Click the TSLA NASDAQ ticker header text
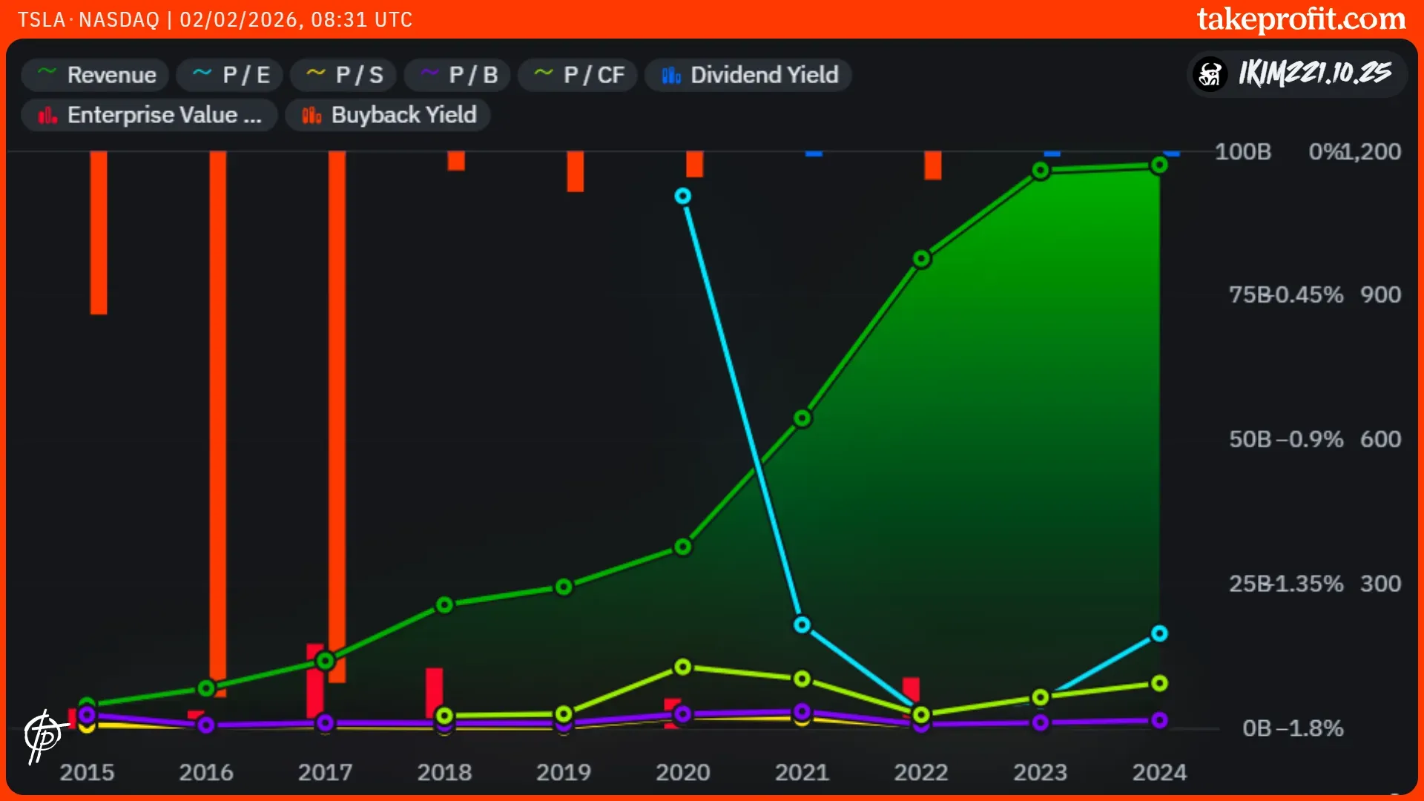1424x801 pixels. [x=88, y=19]
